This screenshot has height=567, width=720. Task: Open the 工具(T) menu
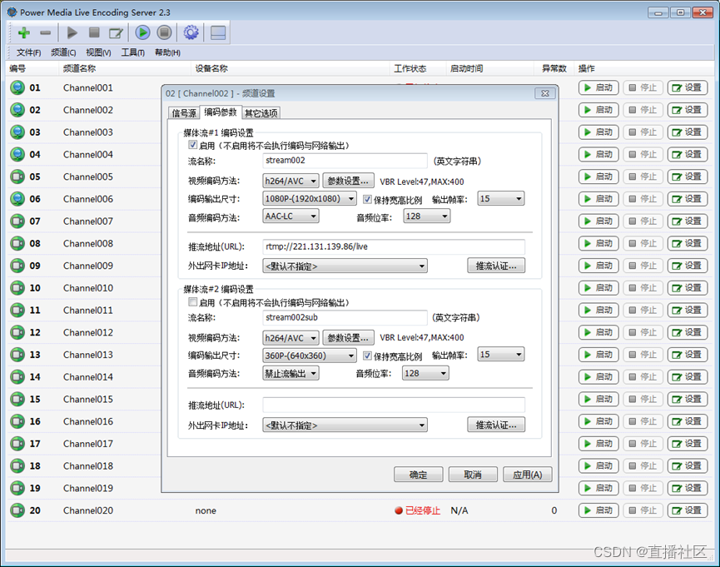(x=132, y=52)
